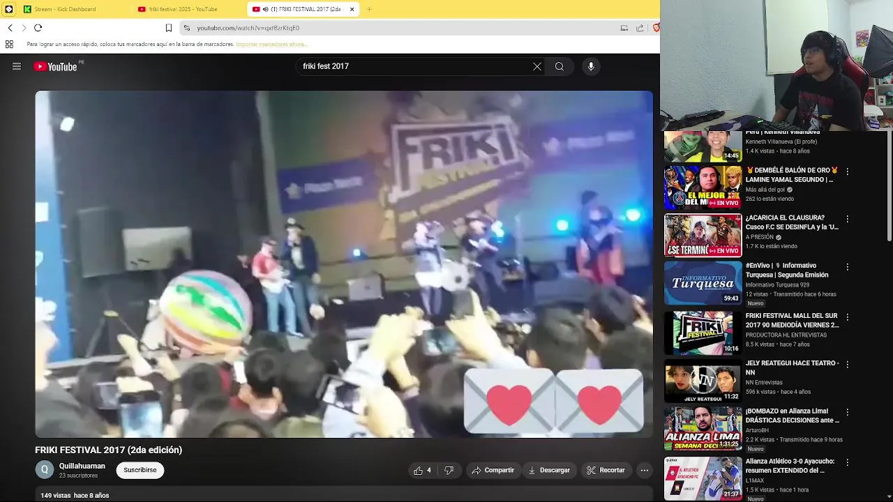The height and width of the screenshot is (502, 893).
Task: Click the 'A PRESIÓN' channel name
Action: point(759,237)
